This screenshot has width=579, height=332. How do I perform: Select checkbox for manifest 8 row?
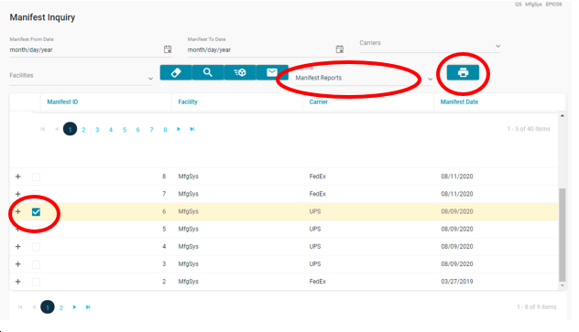(36, 177)
